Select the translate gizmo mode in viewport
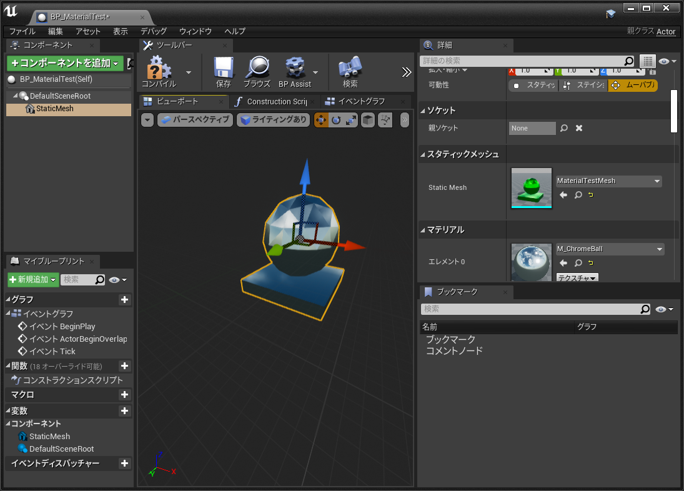 (x=321, y=120)
